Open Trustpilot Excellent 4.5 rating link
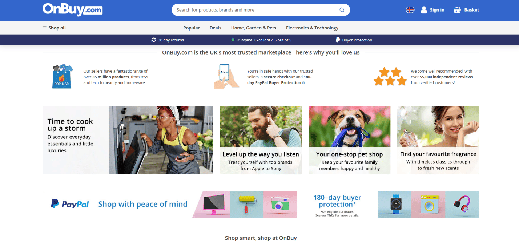Image resolution: width=519 pixels, height=250 pixels. coord(261,40)
